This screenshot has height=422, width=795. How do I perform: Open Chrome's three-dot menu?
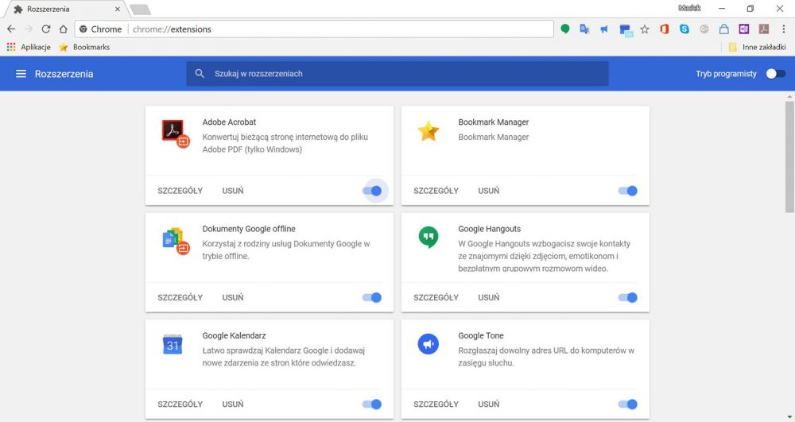point(783,29)
